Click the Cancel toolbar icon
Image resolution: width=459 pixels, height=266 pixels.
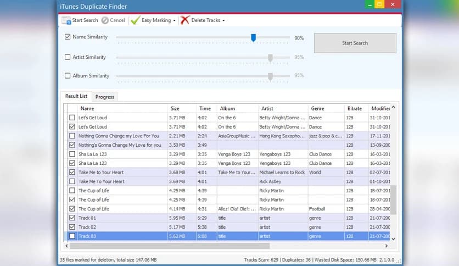tap(105, 20)
